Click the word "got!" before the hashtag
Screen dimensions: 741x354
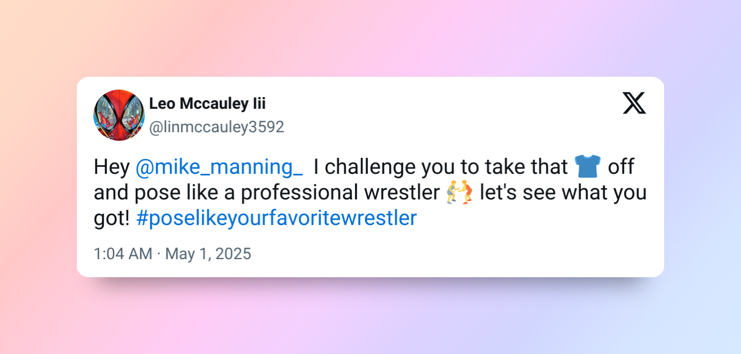pos(112,219)
